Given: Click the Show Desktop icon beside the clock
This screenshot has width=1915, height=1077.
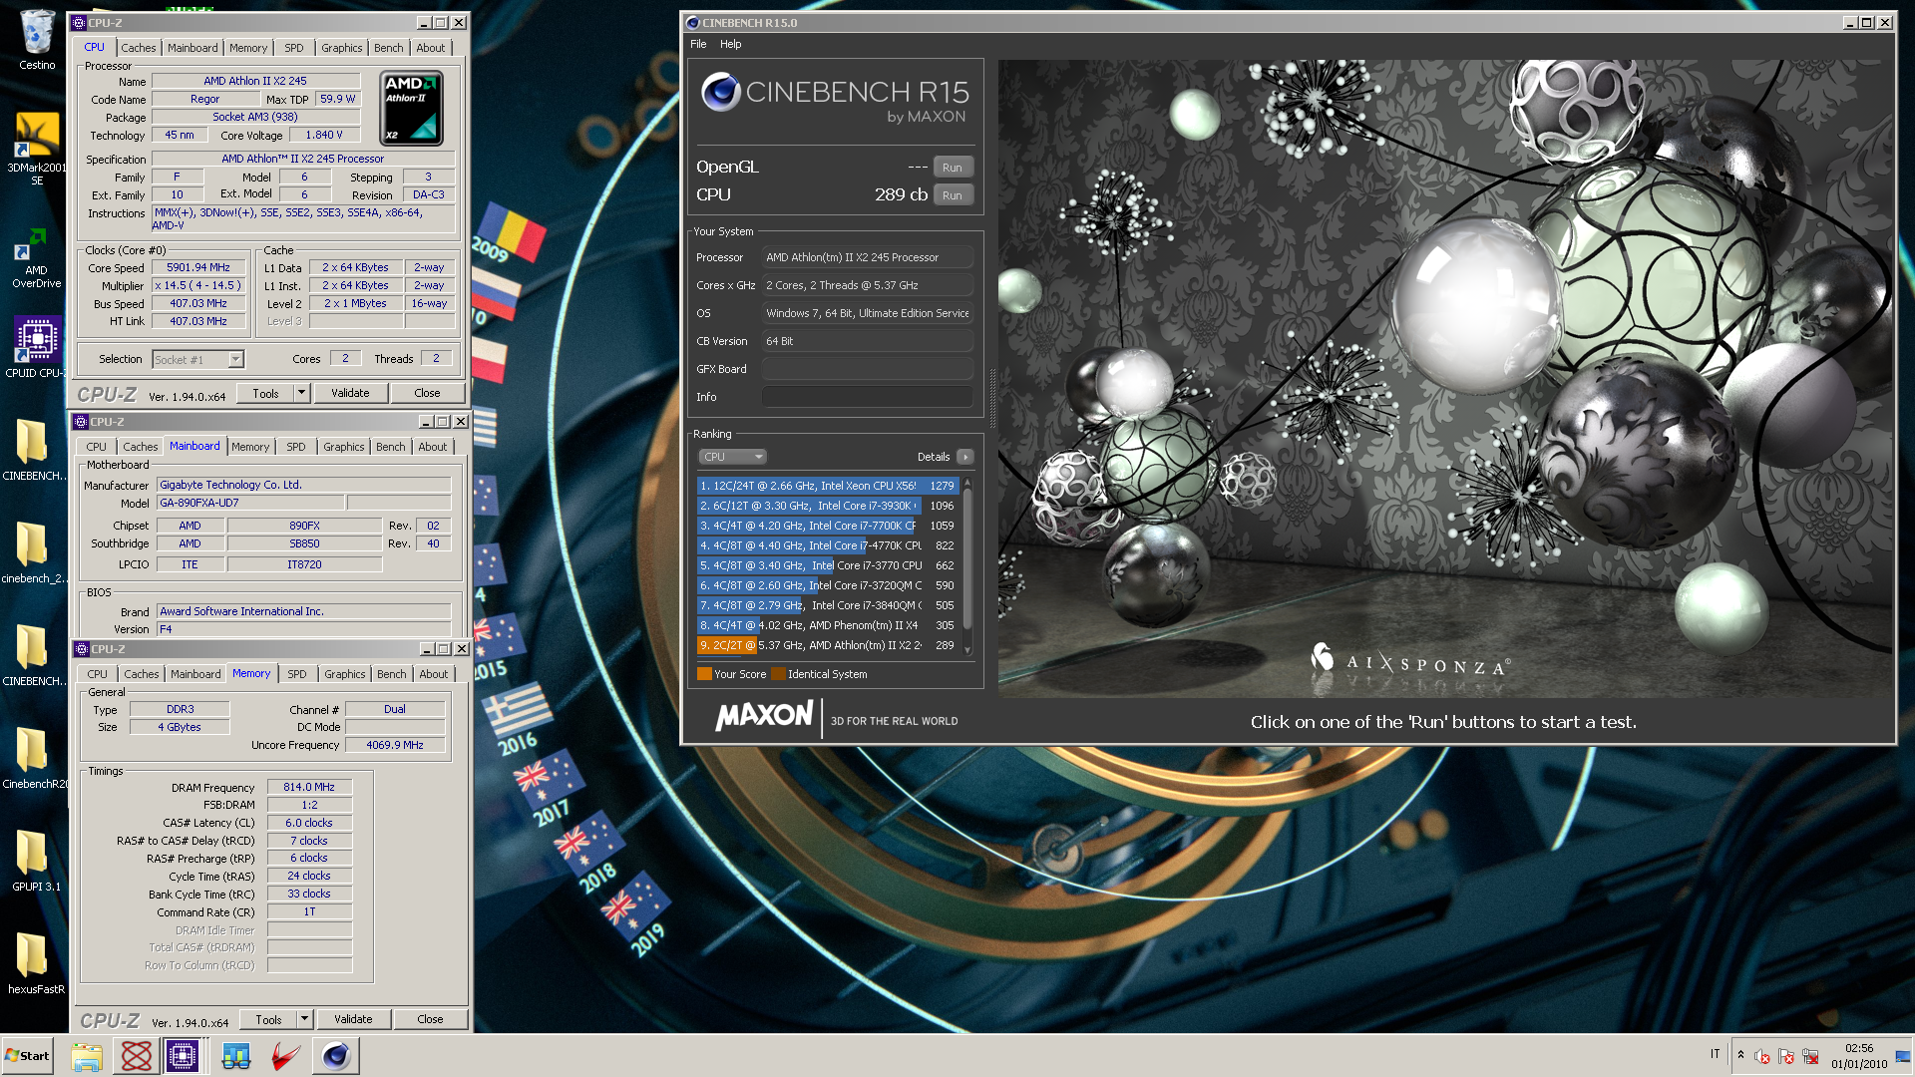Looking at the screenshot, I should coord(1903,1056).
